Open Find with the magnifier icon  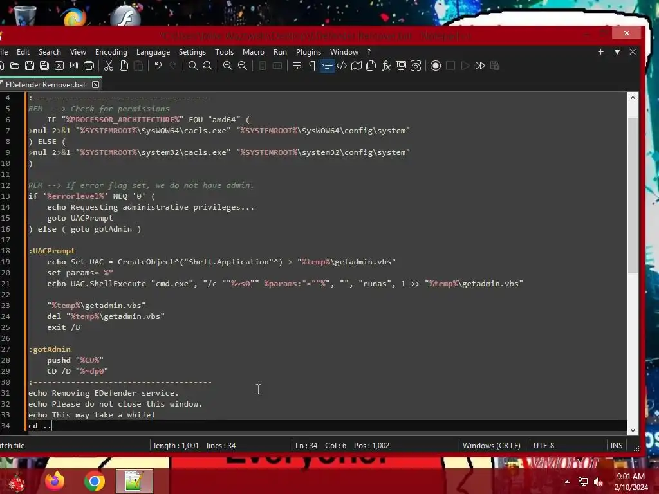193,66
